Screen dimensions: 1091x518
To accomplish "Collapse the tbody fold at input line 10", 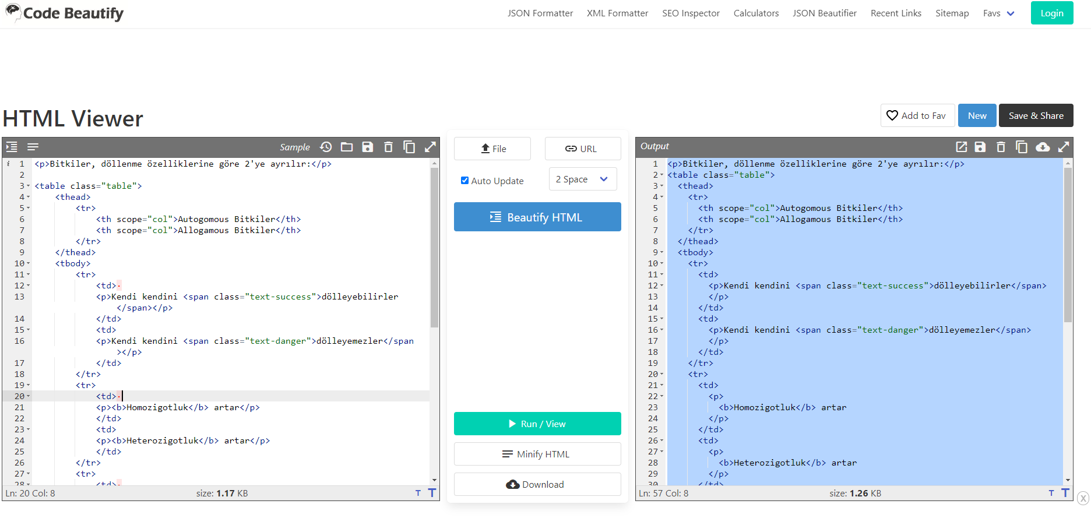I will (29, 264).
